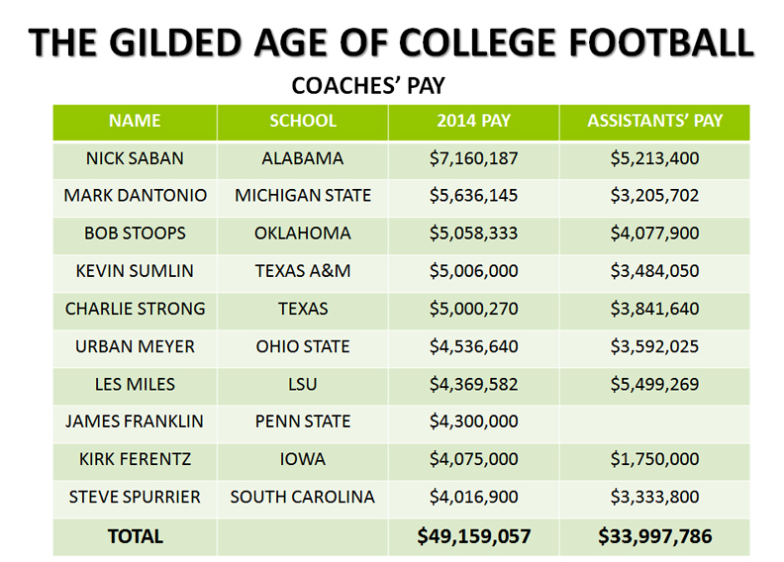Click the NAME column header
The height and width of the screenshot is (562, 784).
[135, 121]
